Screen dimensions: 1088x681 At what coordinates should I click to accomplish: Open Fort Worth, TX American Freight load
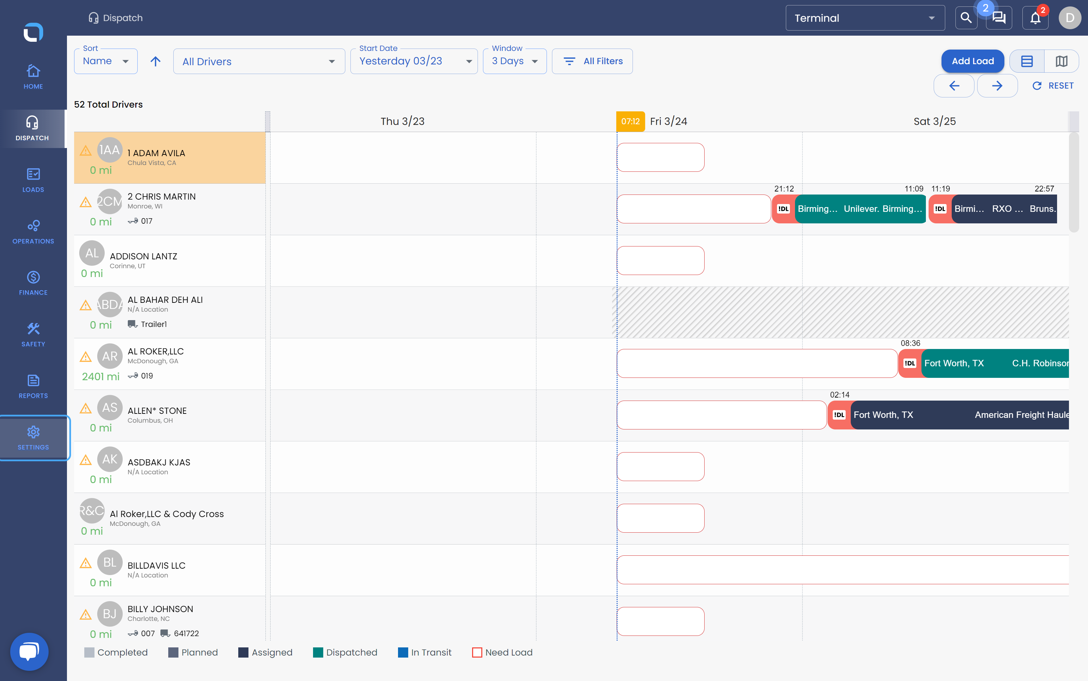click(x=960, y=415)
